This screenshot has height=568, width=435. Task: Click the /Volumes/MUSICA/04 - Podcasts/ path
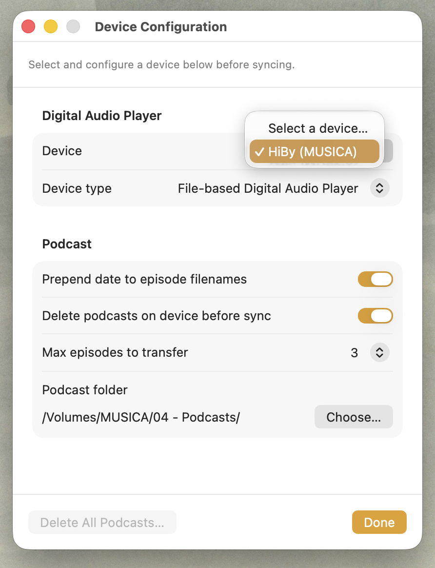click(141, 417)
